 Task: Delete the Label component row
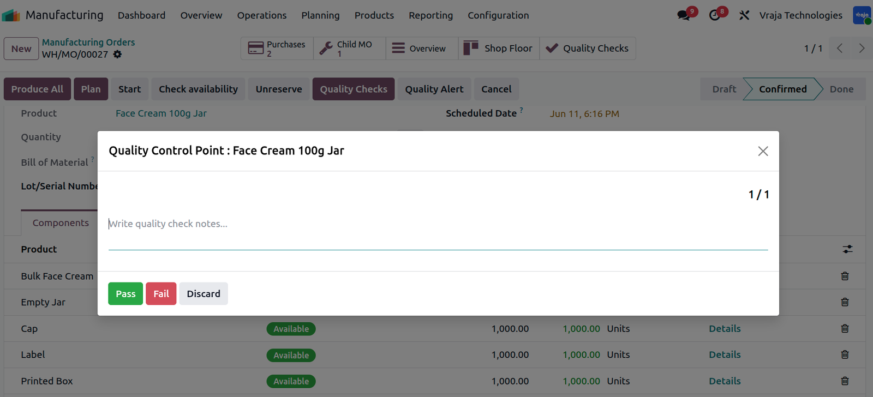(845, 354)
